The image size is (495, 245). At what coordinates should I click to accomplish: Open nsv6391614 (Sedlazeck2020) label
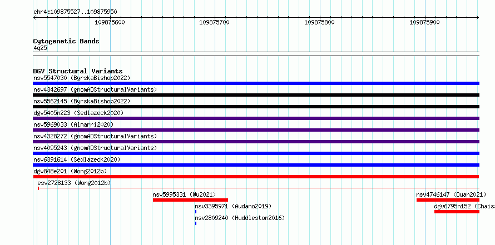[77, 159]
